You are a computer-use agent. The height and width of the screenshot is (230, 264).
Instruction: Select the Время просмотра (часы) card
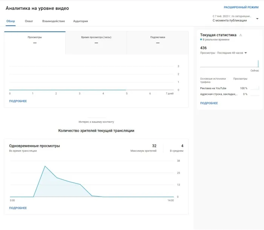tap(96, 43)
